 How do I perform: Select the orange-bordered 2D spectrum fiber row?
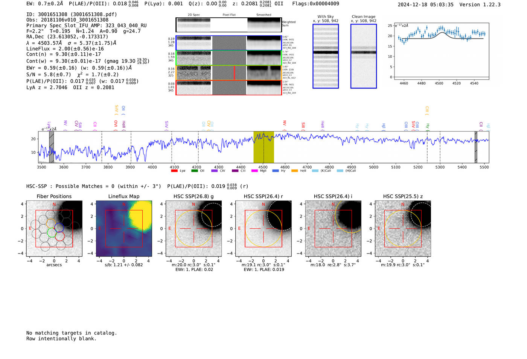point(228,73)
